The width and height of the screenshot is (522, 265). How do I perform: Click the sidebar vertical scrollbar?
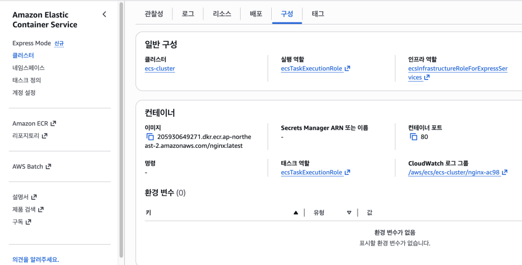tap(121, 127)
